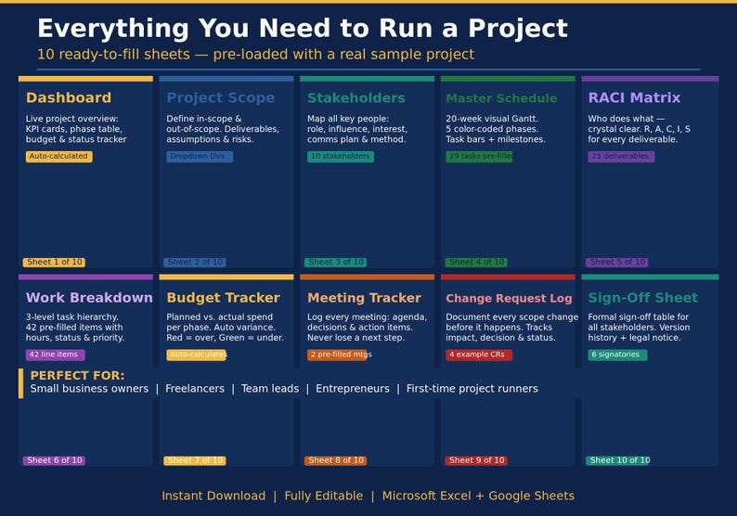Click the 42 line items badge

55,355
